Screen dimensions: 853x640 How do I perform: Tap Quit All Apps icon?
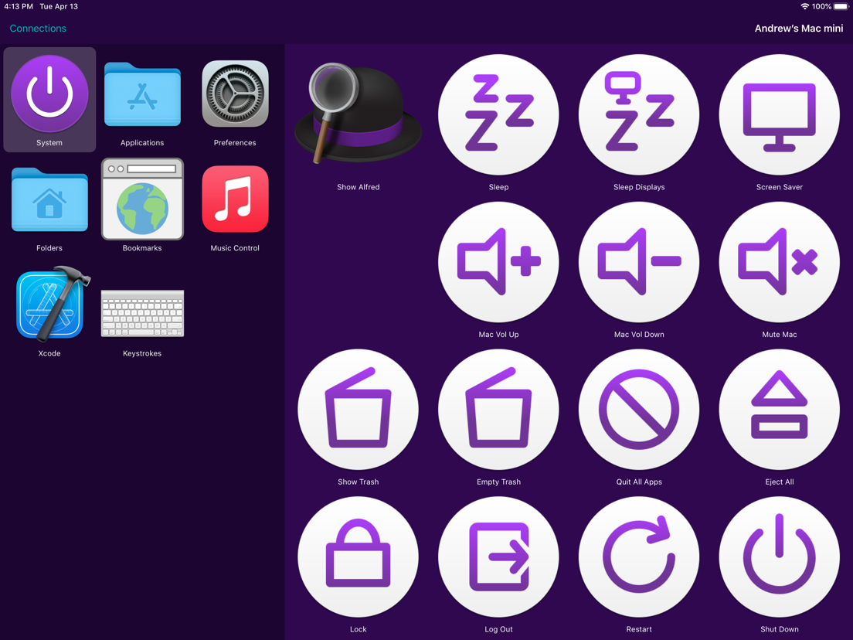pos(639,409)
